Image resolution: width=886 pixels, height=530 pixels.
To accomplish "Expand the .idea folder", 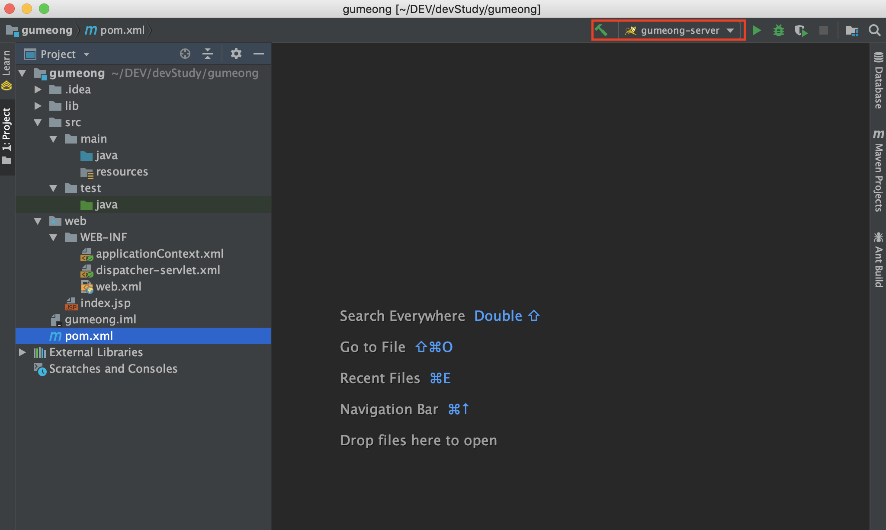I will (38, 89).
